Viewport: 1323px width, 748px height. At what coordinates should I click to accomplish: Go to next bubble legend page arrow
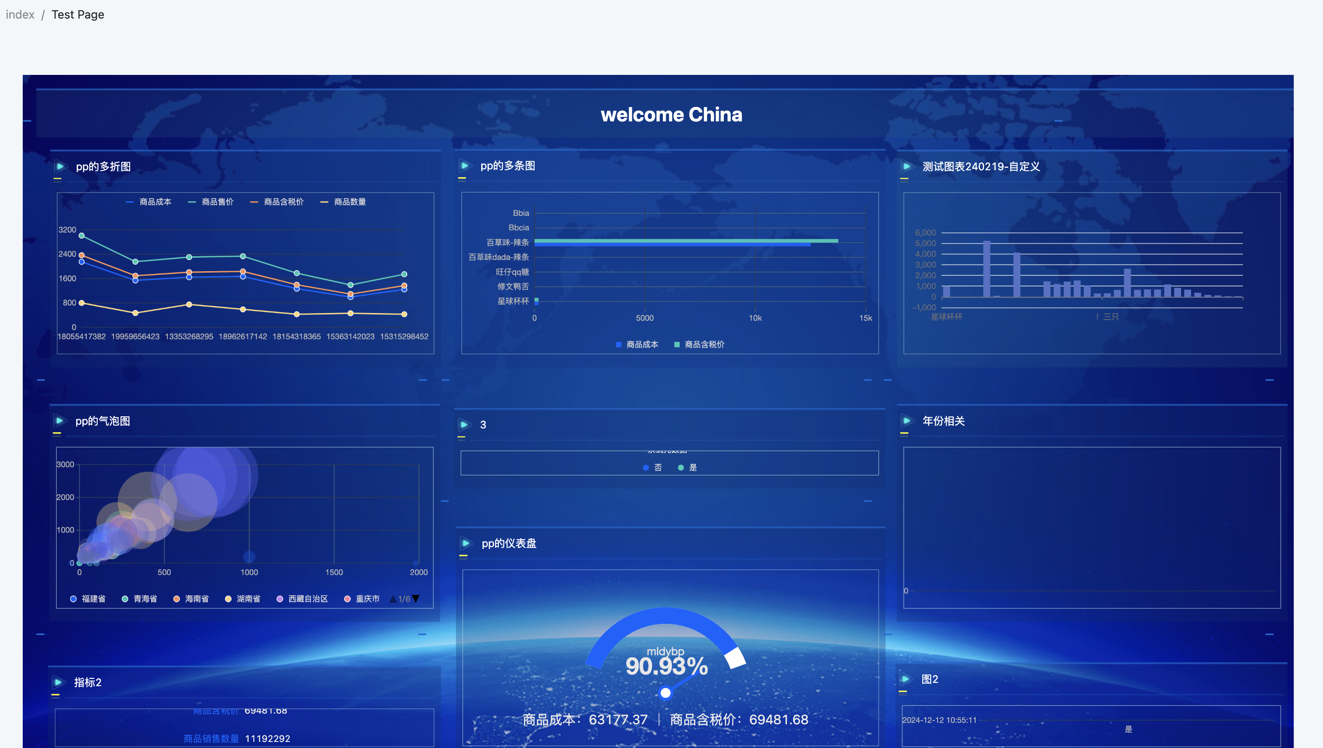point(416,598)
